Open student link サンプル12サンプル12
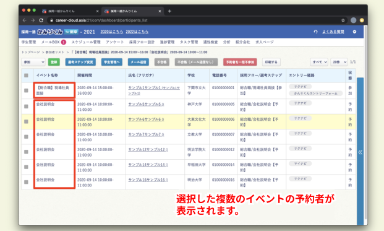This screenshot has height=231, width=384. click(x=148, y=150)
